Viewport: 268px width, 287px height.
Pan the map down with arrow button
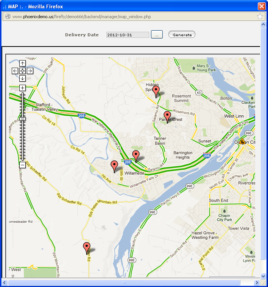tap(23, 78)
